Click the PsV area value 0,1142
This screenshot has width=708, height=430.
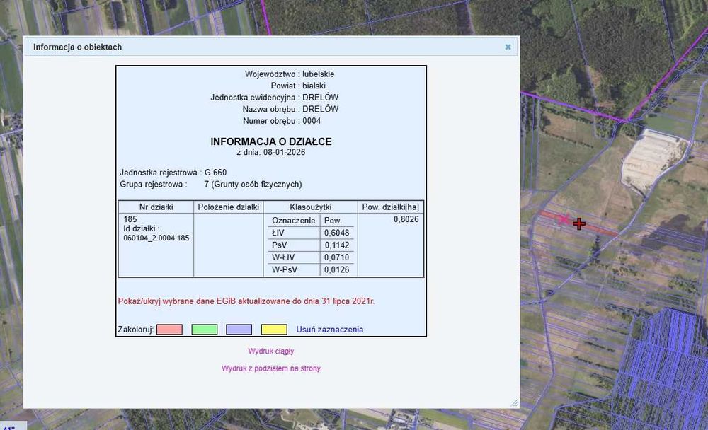[x=336, y=245]
